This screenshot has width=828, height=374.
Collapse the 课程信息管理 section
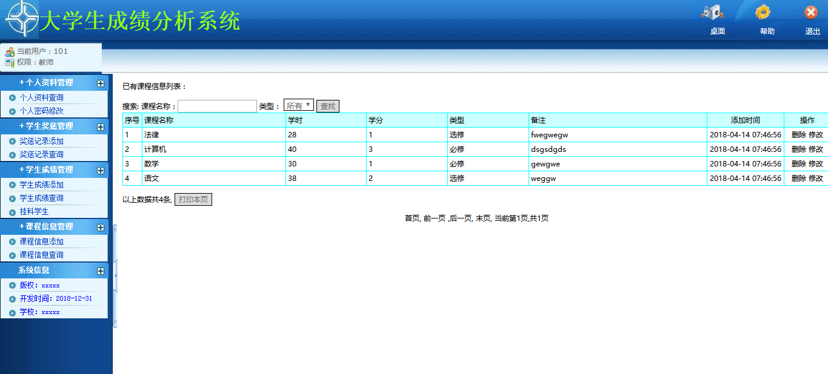tap(101, 228)
